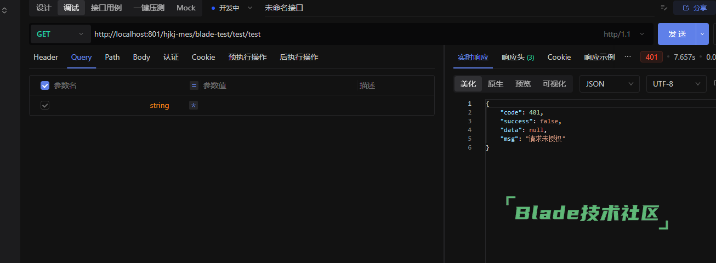Click the equals icon beside 参数值
Screen dimensions: 716x263
(x=194, y=85)
